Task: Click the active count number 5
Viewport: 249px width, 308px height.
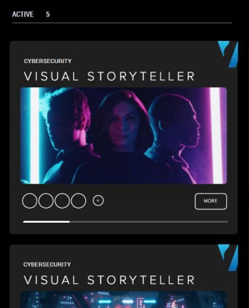Action: pos(48,14)
